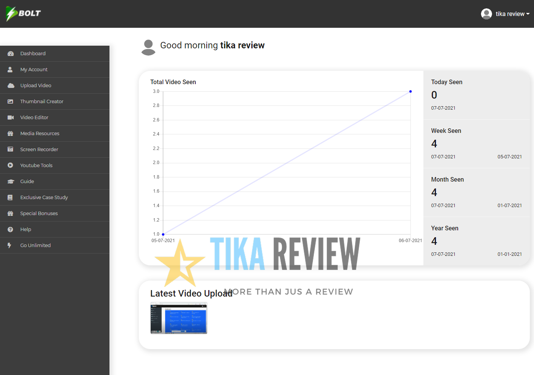Click the 06-07-2021 data point on chart
This screenshot has width=534, height=375.
[410, 91]
